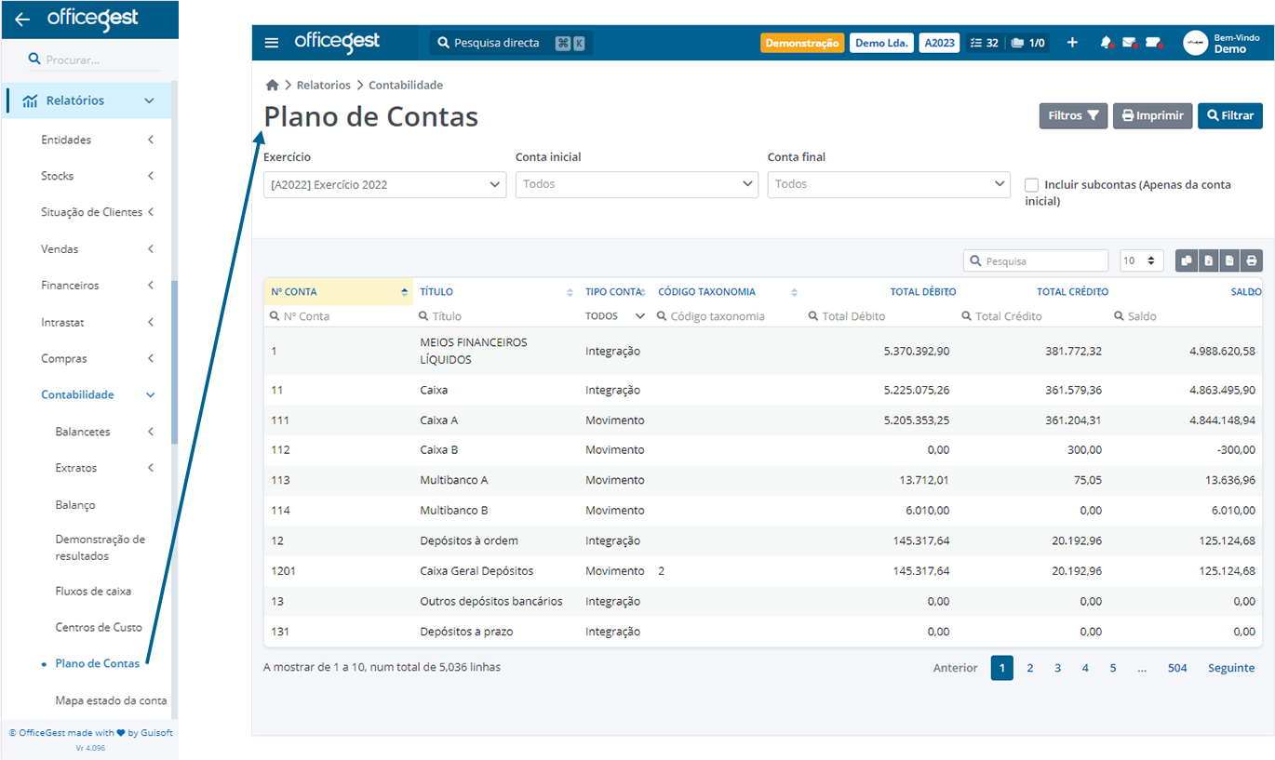Viewport: 1275px width, 760px height.
Task: Export the table as CSV file
Action: pyautogui.click(x=1228, y=260)
